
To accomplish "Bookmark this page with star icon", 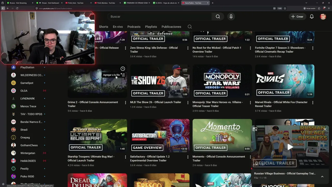I will [x=285, y=8].
